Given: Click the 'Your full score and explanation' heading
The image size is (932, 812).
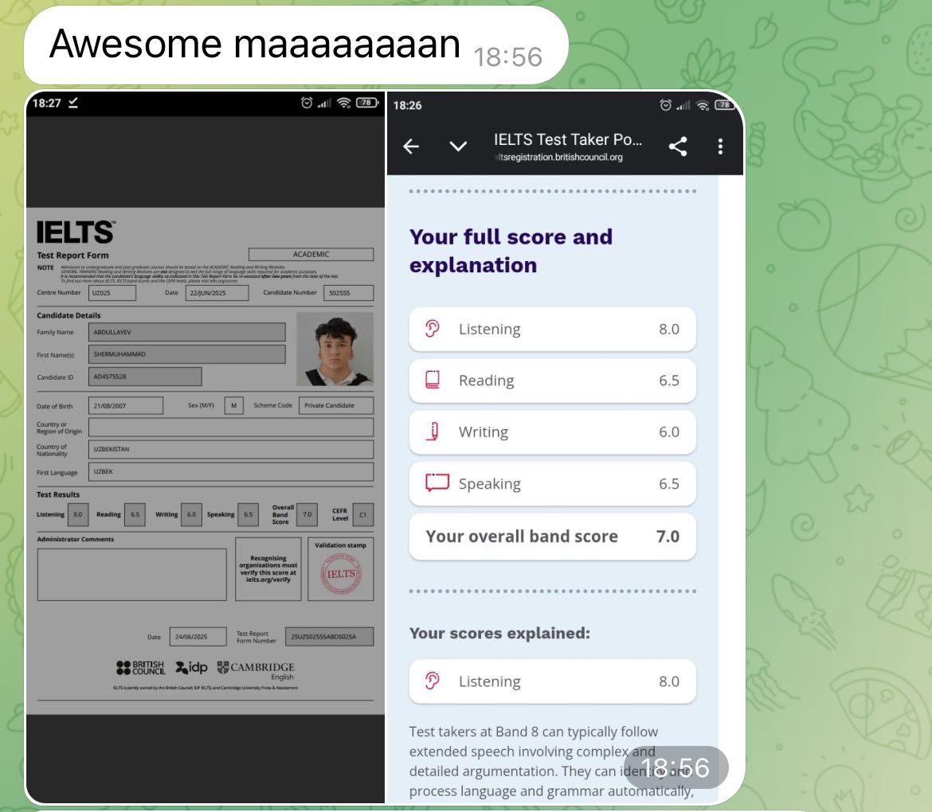Looking at the screenshot, I should (x=511, y=251).
